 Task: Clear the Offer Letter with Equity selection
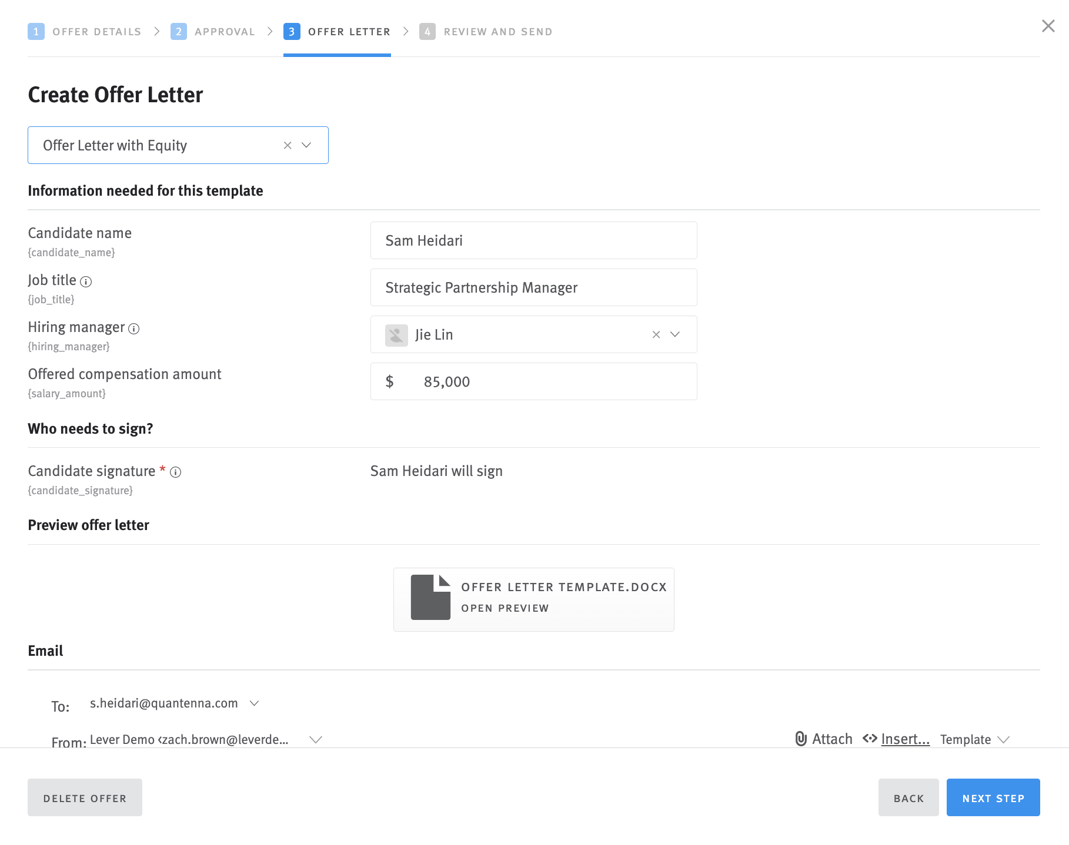(x=288, y=145)
